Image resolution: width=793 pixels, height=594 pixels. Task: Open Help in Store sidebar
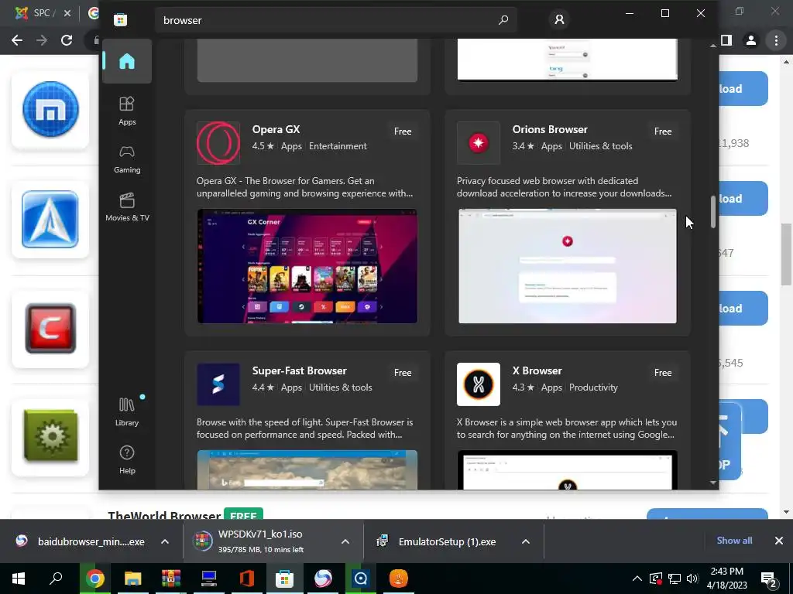point(127,459)
